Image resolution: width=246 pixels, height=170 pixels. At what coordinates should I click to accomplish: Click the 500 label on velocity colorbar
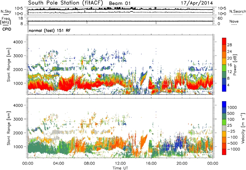pos(231,114)
